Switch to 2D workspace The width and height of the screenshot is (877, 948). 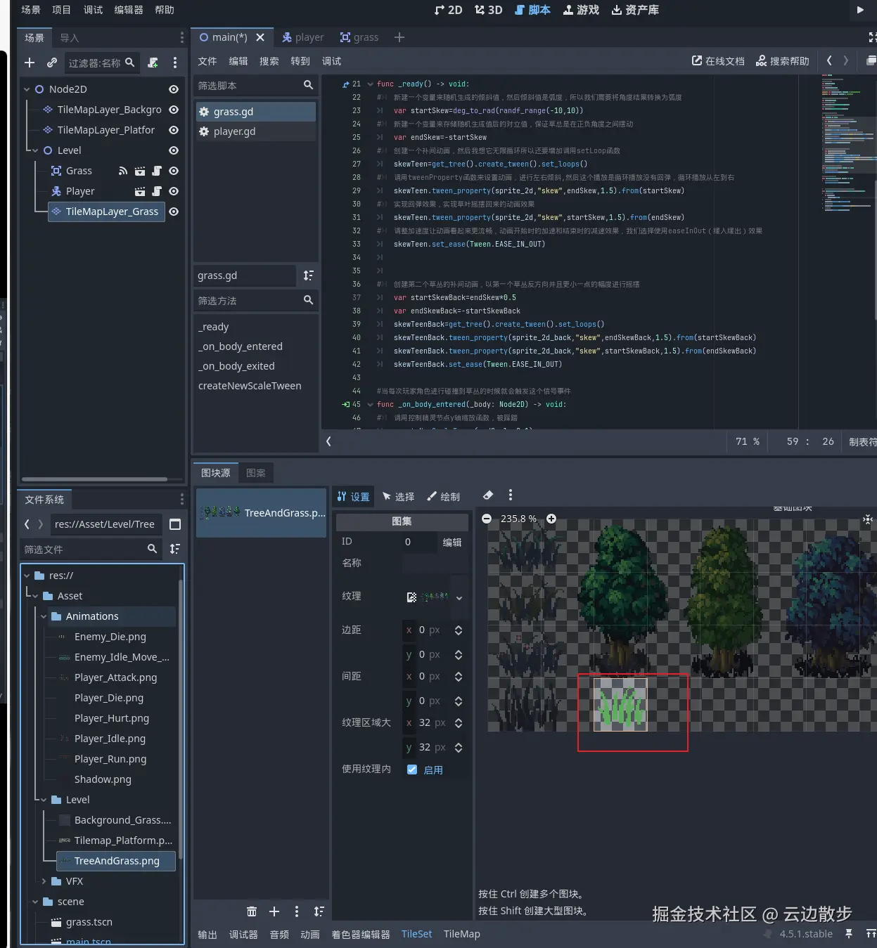[x=449, y=10]
